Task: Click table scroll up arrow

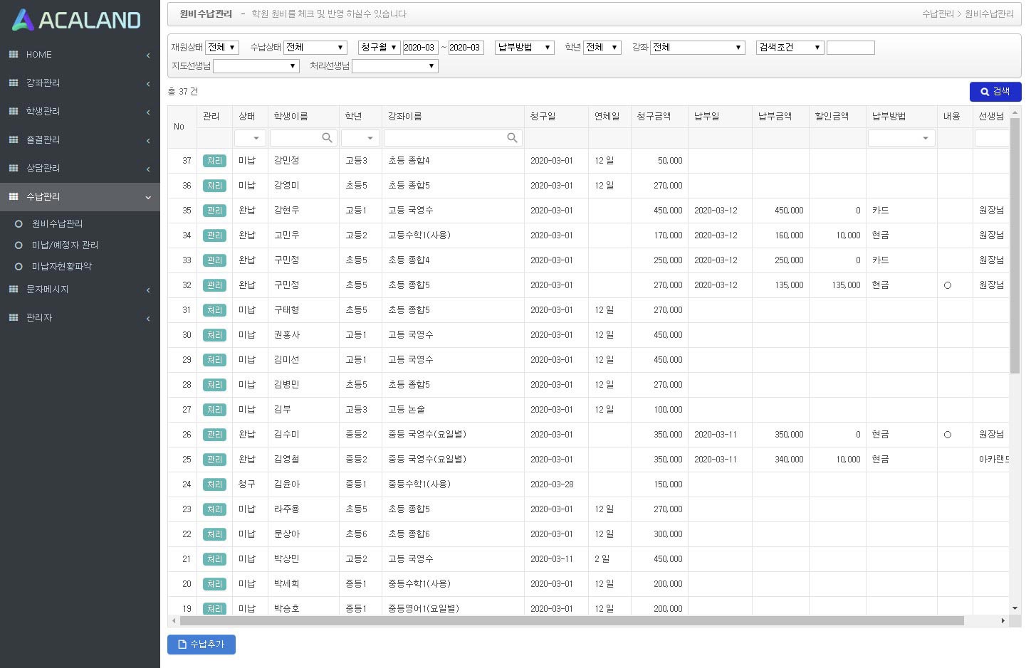Action: [x=1015, y=112]
